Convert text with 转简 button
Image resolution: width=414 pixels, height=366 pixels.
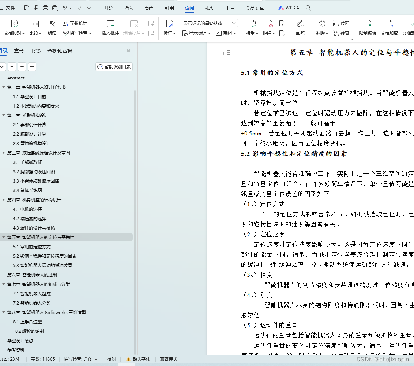(x=341, y=33)
